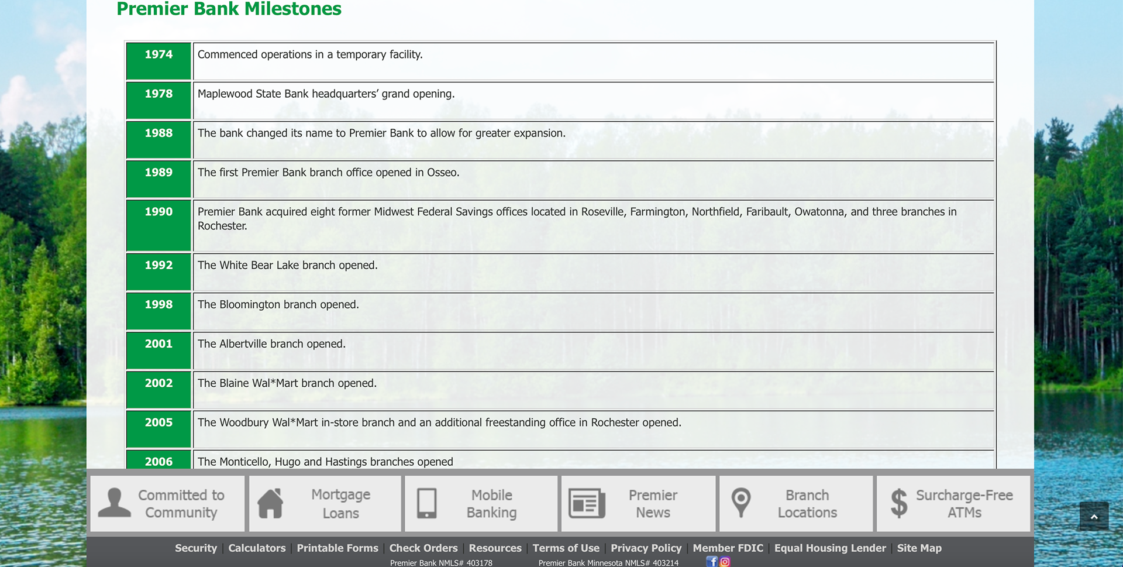The width and height of the screenshot is (1123, 567).
Task: Select the 1998 year cell
Action: (159, 311)
